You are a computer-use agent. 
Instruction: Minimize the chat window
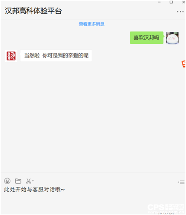tap(159, 2)
